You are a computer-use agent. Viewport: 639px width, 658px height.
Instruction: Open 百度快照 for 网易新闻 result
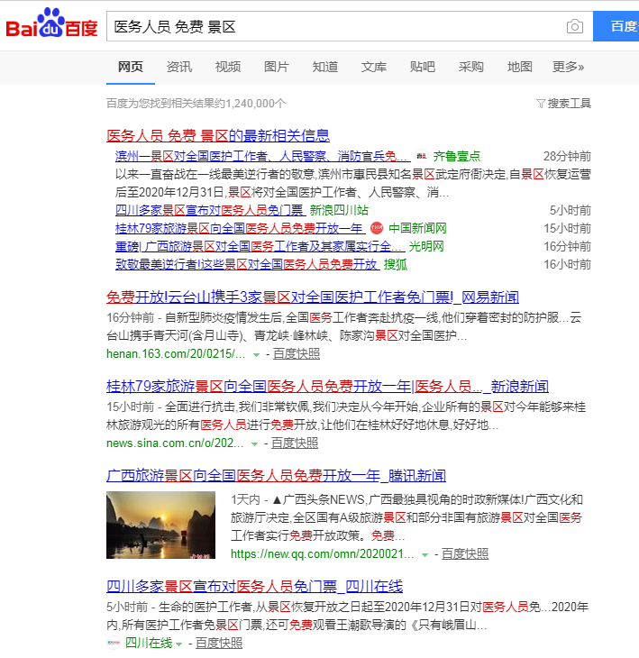[297, 354]
